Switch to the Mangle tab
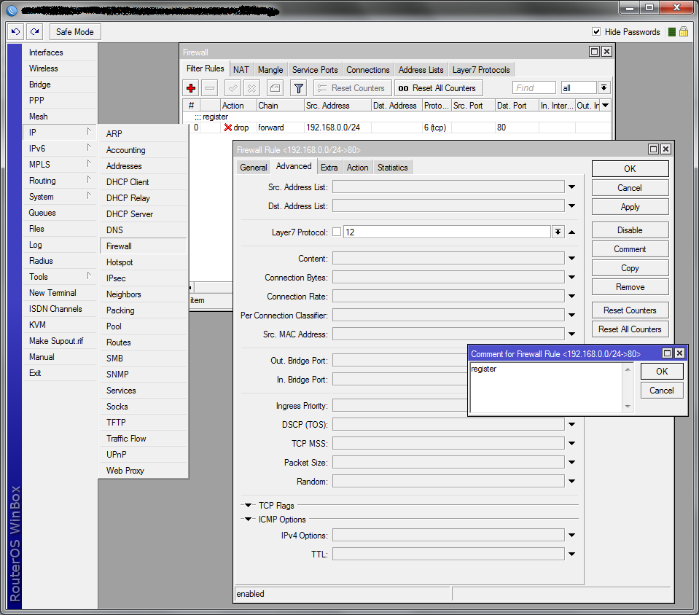Viewport: 699px width, 615px height. [x=270, y=69]
